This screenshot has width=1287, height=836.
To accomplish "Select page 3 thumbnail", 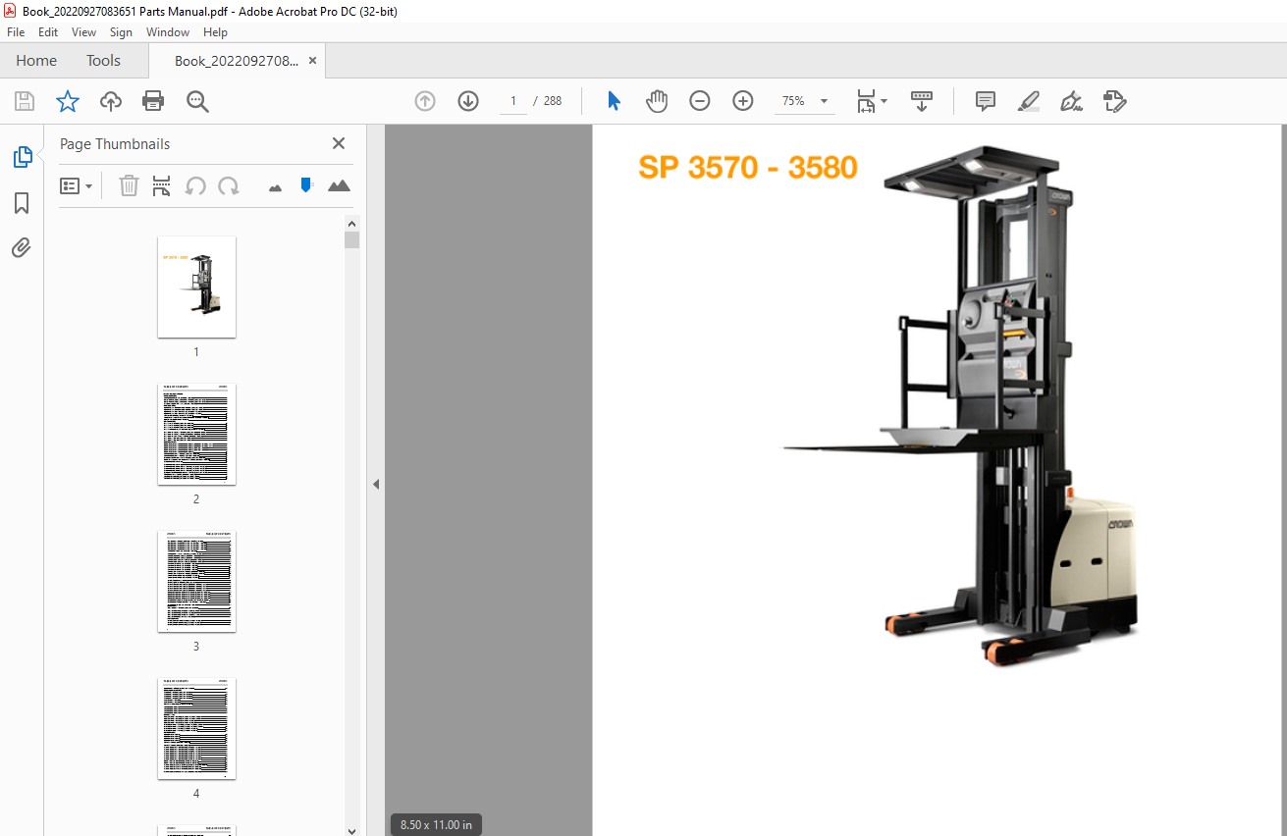I will (196, 581).
